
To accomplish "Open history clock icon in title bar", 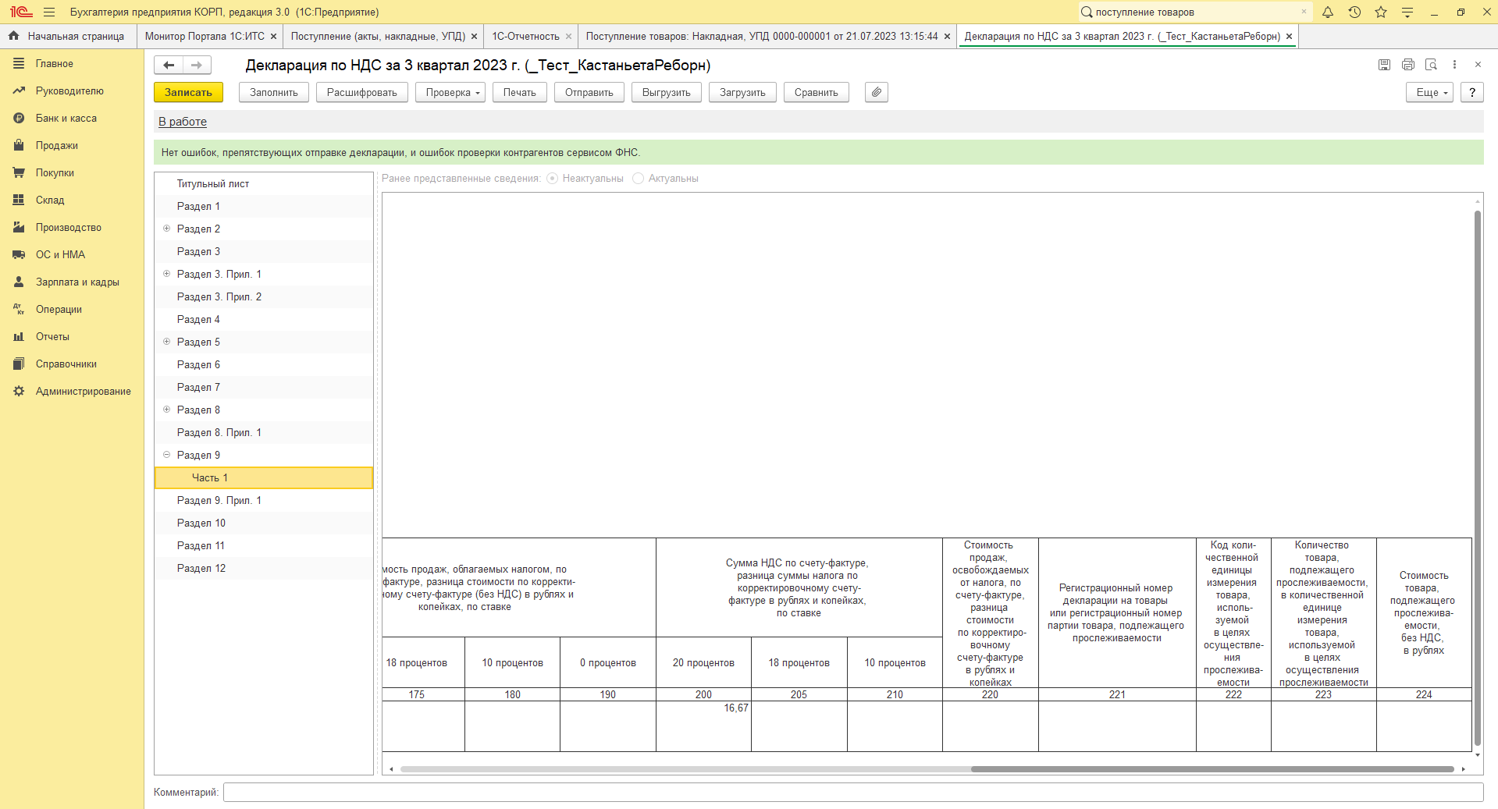I will (1354, 12).
